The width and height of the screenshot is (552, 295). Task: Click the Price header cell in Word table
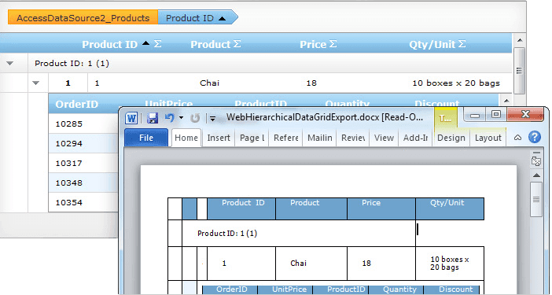381,208
